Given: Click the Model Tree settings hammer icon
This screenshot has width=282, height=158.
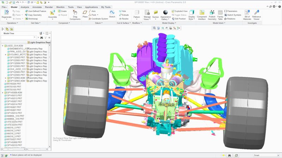Looking at the screenshot, I should [x=41, y=33].
